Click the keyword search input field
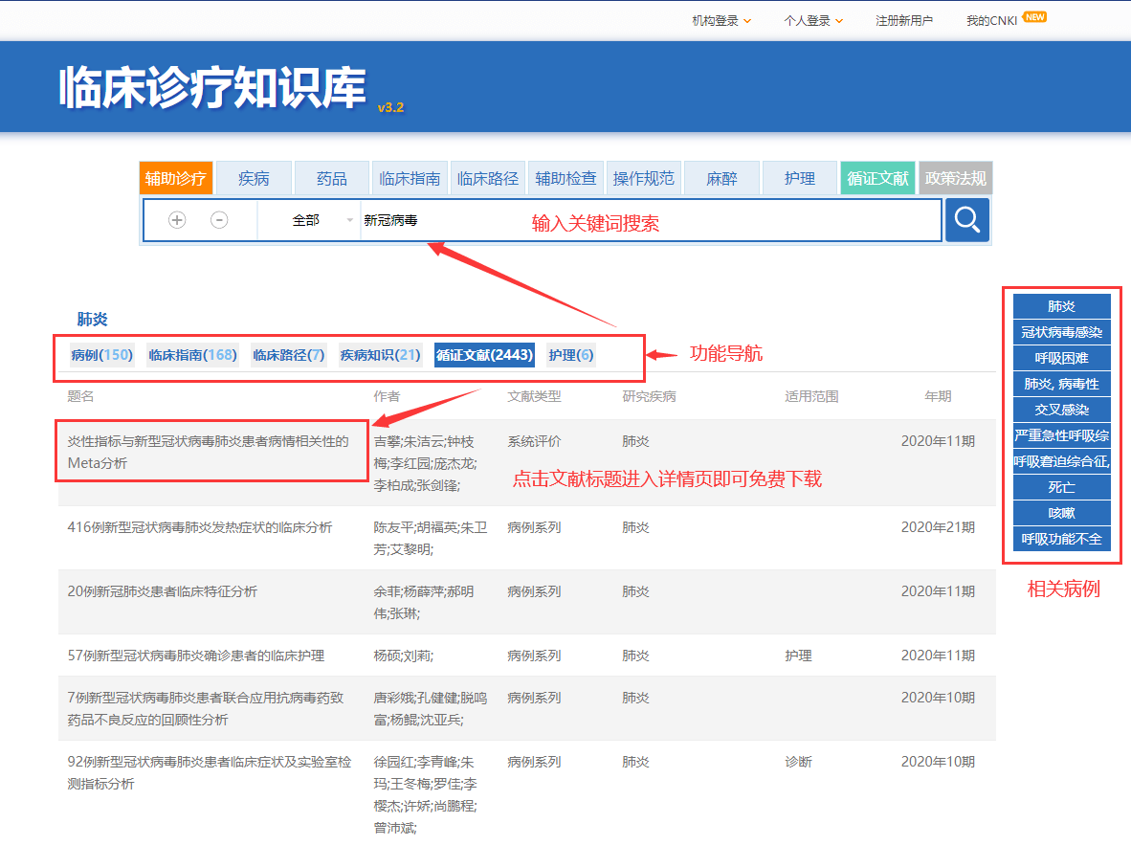The width and height of the screenshot is (1131, 845). pyautogui.click(x=649, y=220)
